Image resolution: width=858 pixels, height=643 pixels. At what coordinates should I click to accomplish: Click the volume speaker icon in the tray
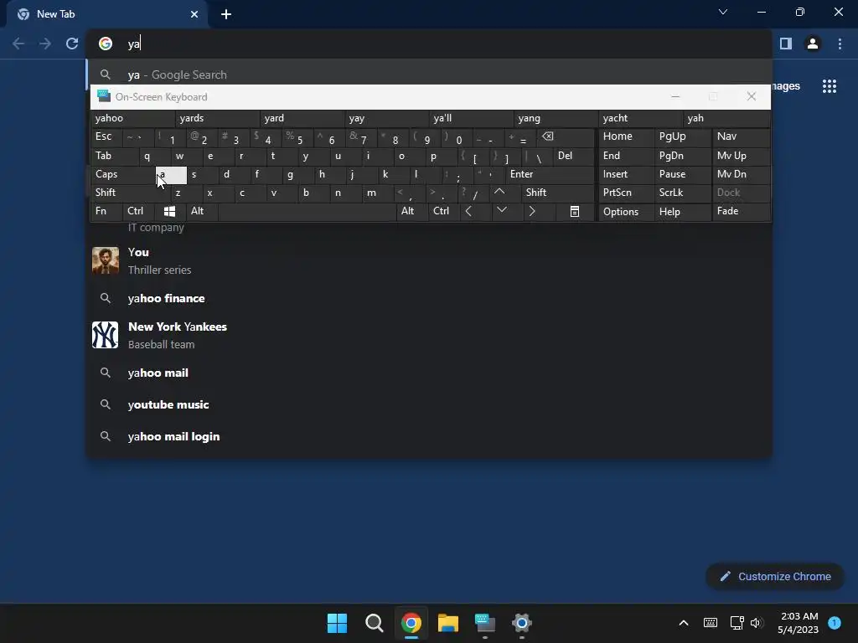[x=757, y=623]
